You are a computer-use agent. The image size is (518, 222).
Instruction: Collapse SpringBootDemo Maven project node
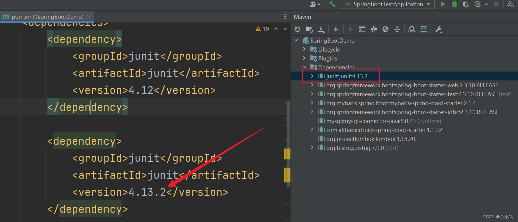pyautogui.click(x=296, y=40)
